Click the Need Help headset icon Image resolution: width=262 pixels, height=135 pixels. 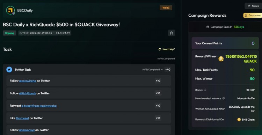click(x=160, y=49)
